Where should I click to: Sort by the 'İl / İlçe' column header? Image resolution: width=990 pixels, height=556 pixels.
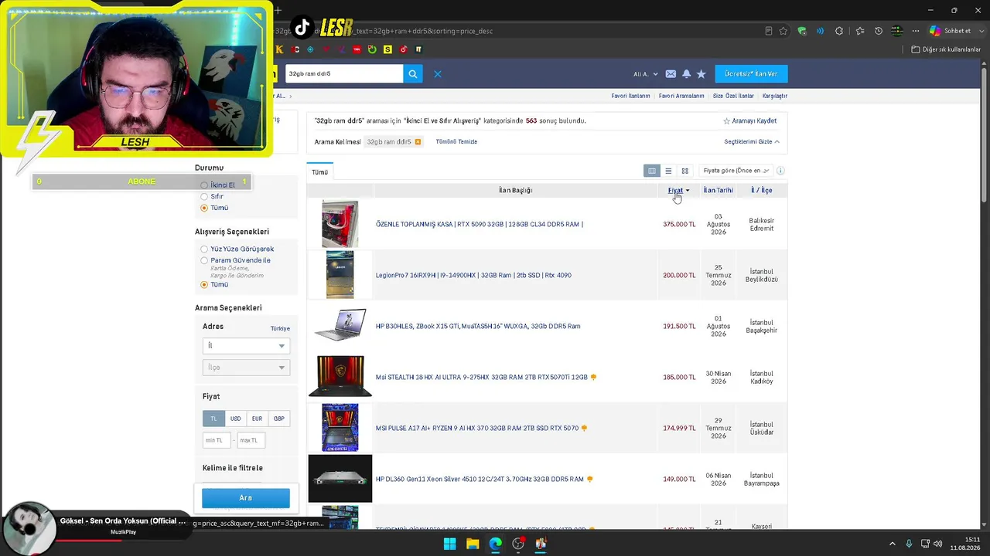(762, 191)
